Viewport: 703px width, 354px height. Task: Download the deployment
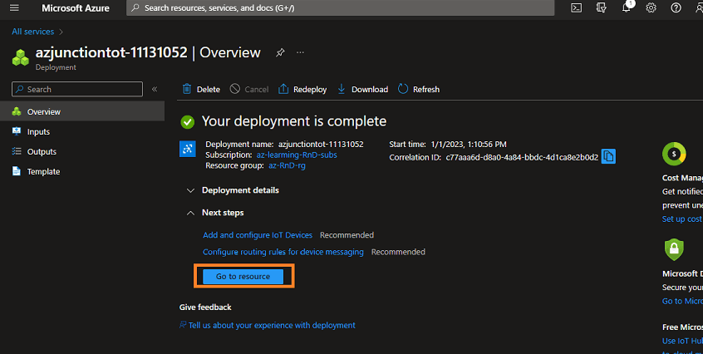pos(362,89)
